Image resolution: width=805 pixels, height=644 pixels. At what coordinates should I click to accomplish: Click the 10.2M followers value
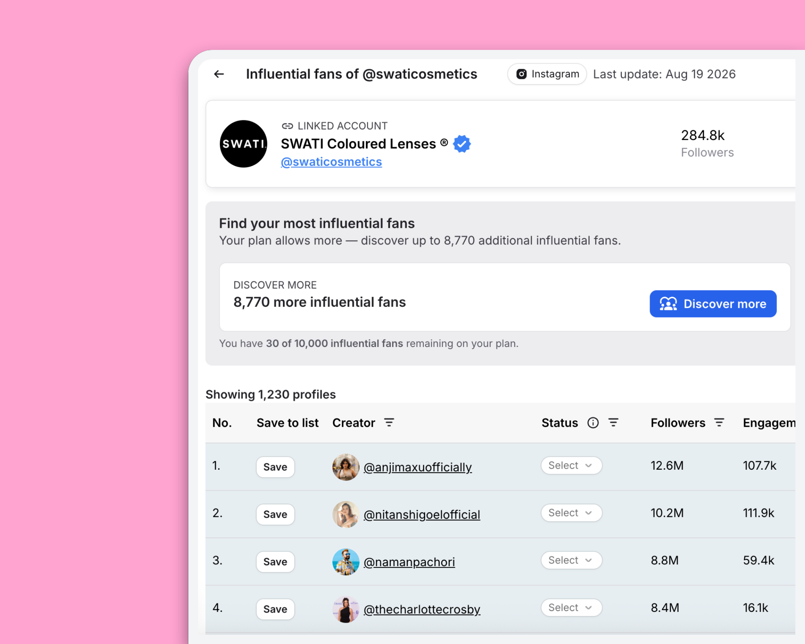(x=667, y=513)
